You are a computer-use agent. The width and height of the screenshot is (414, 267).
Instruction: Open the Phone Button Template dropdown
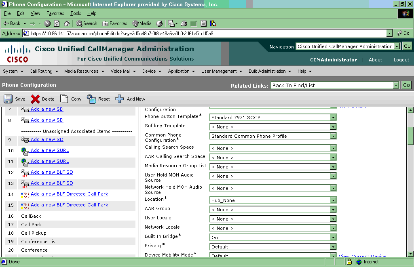click(273, 118)
